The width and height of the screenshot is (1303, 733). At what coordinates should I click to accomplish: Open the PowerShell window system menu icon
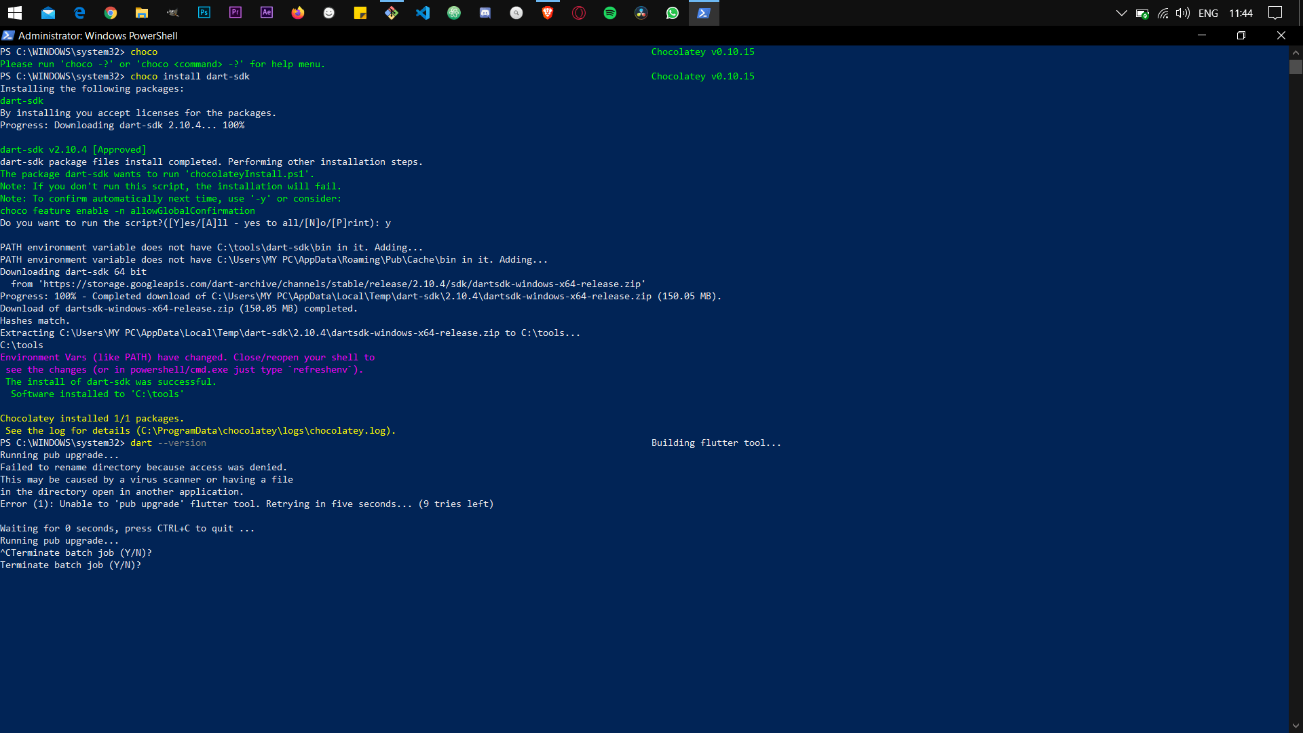pos(8,35)
